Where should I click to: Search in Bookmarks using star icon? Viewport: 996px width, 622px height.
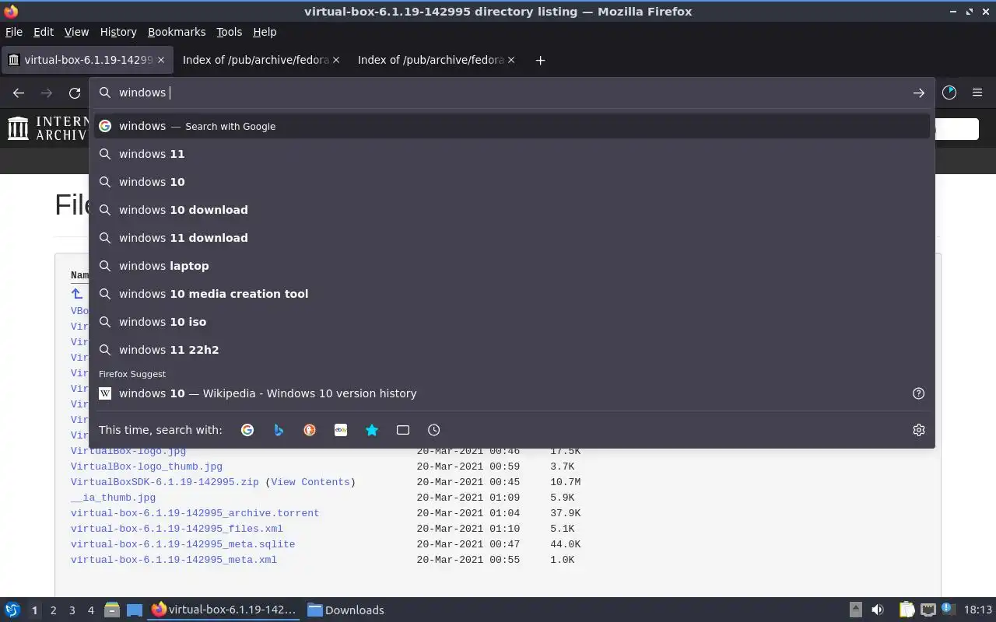coord(372,430)
